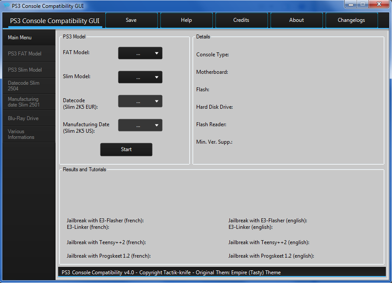This screenshot has height=283, width=392.
Task: Expand the FAT Model dropdown
Action: tap(140, 53)
